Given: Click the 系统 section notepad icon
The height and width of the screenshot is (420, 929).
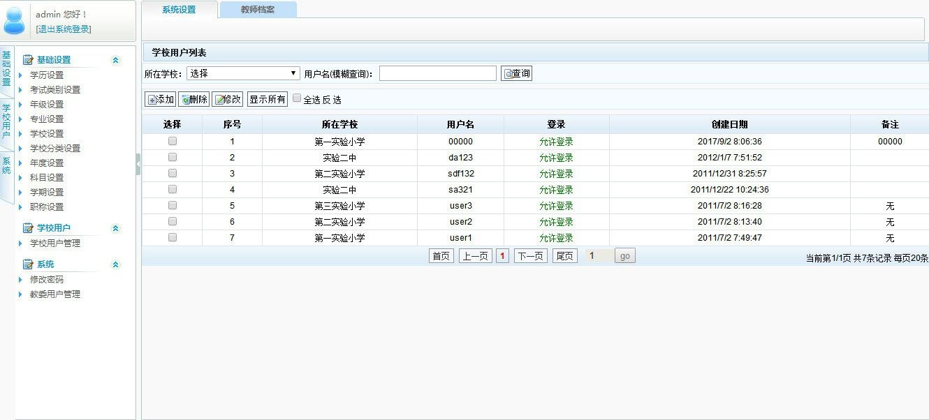Looking at the screenshot, I should (x=28, y=264).
